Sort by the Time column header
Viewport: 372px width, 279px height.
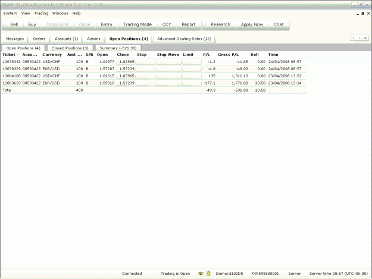[x=273, y=55]
